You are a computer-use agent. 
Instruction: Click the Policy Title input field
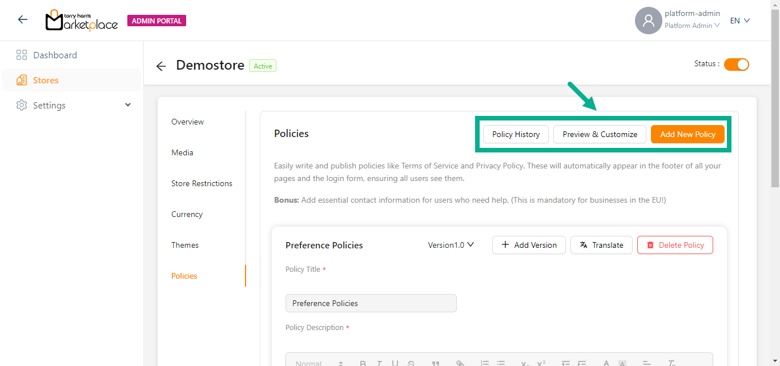[371, 303]
